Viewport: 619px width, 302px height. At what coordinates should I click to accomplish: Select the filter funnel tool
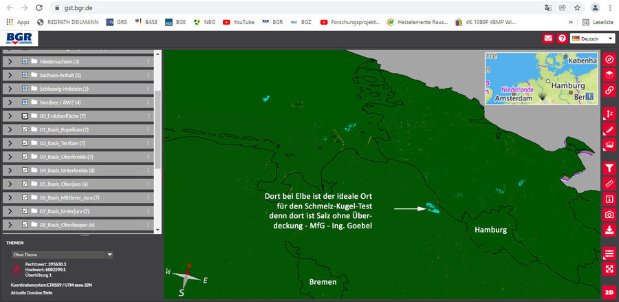click(609, 168)
